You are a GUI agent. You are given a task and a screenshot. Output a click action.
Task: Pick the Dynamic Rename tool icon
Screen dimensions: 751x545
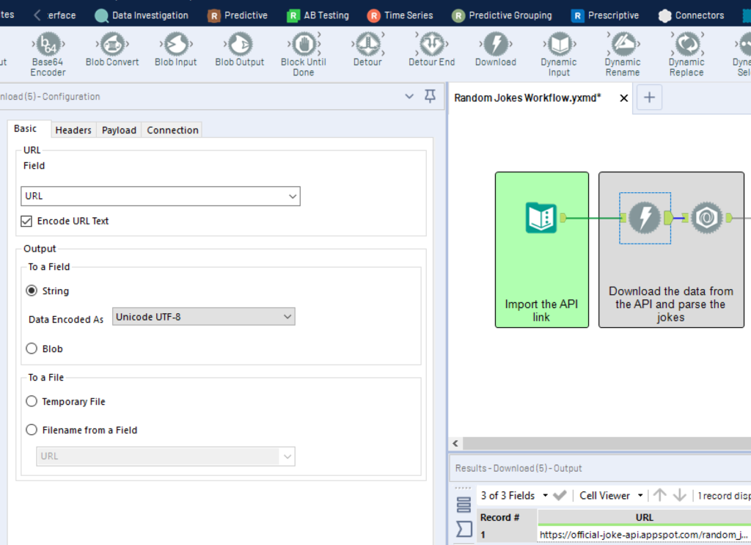[x=623, y=45]
